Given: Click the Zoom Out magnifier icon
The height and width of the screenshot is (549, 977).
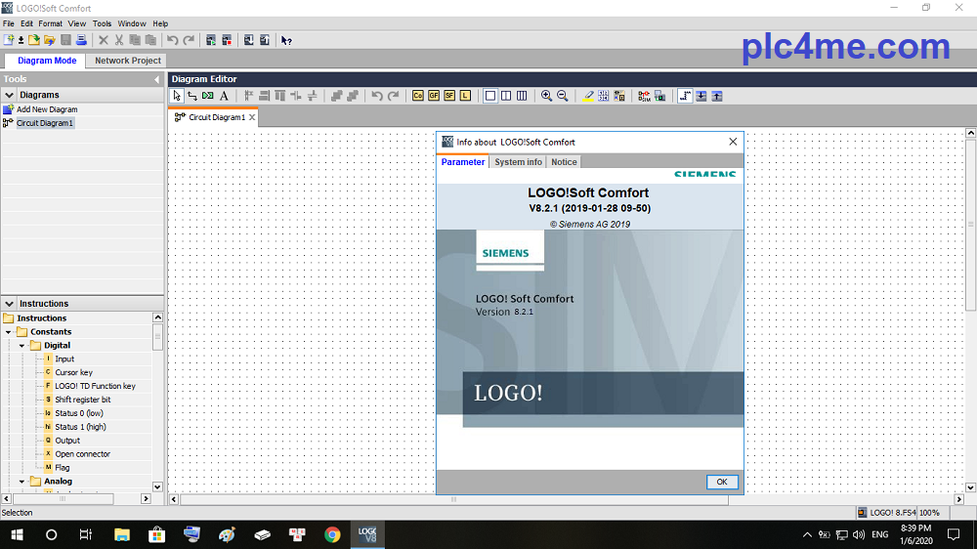Looking at the screenshot, I should (x=562, y=96).
